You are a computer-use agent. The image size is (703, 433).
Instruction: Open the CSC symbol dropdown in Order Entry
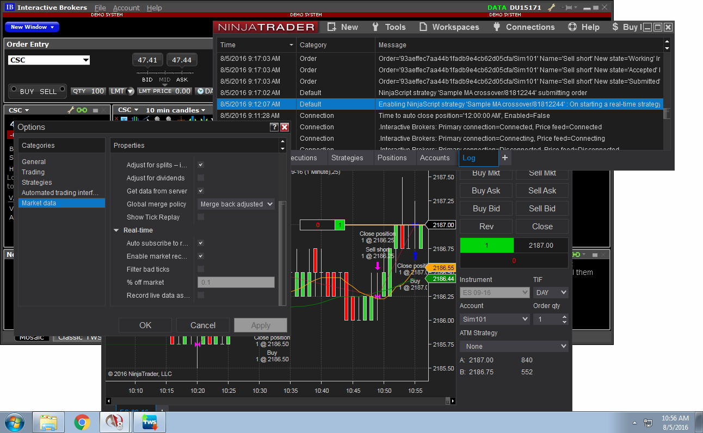85,60
